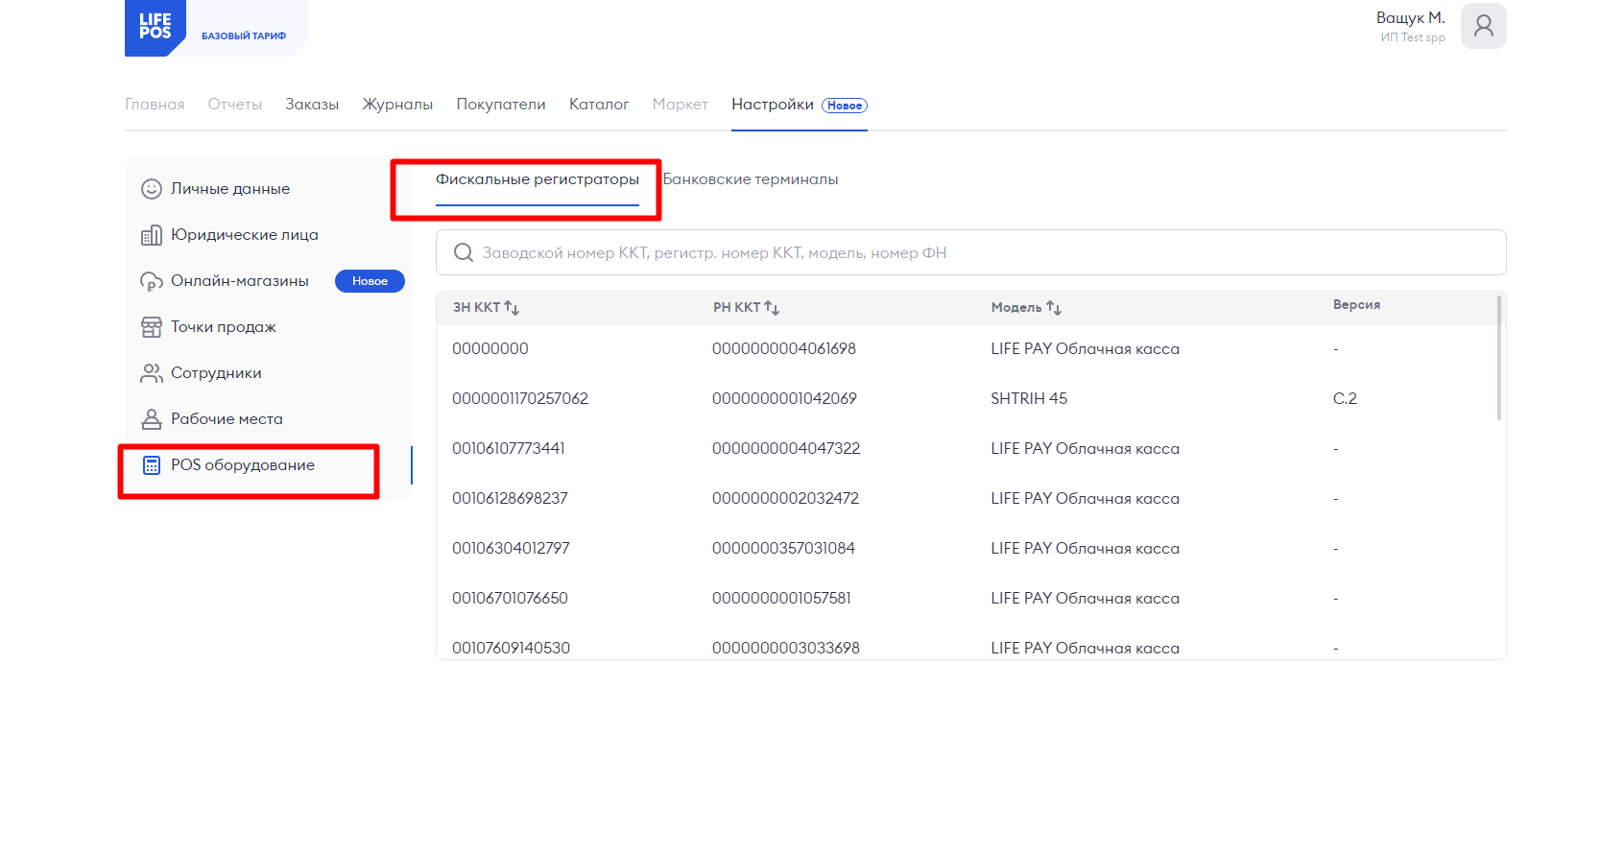Sort the table by ЗН ККТ
Viewport: 1600px width, 853px height.
[x=512, y=308]
